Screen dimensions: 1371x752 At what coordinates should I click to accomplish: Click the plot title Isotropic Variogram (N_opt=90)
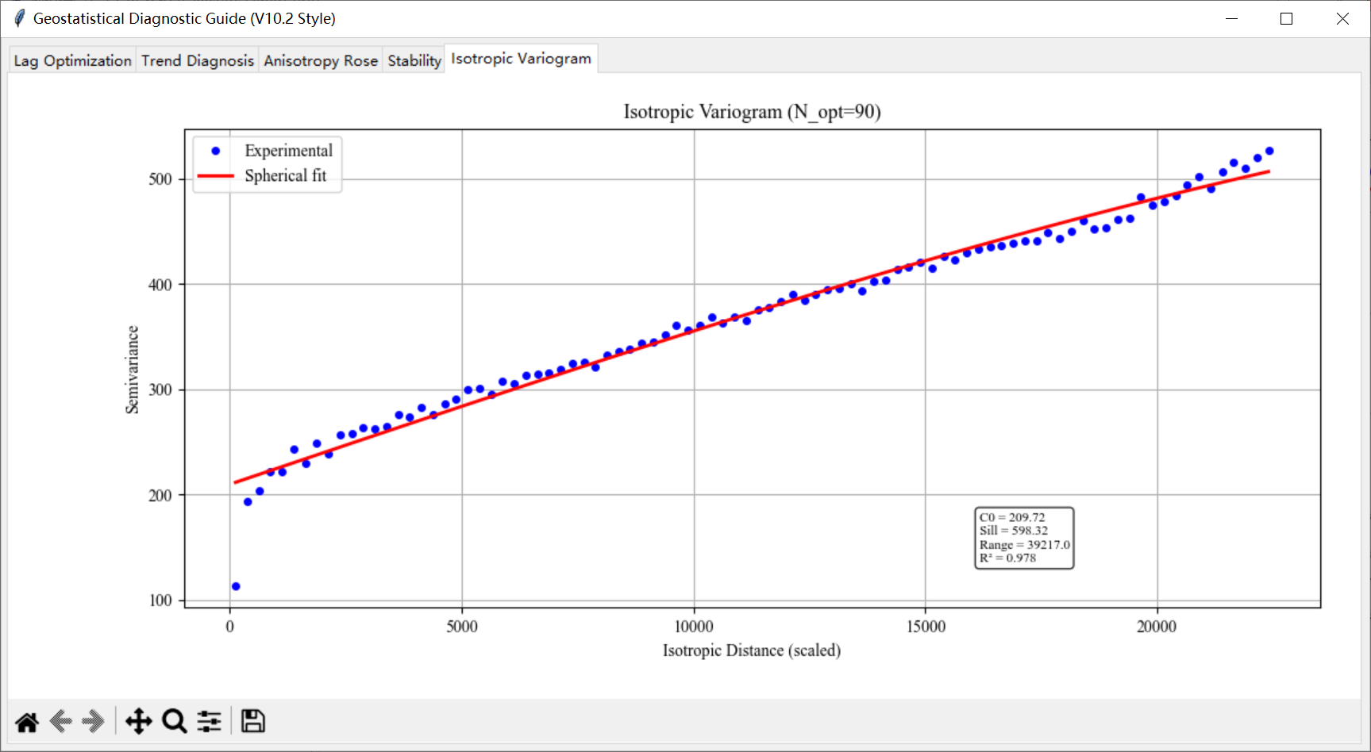click(x=752, y=112)
